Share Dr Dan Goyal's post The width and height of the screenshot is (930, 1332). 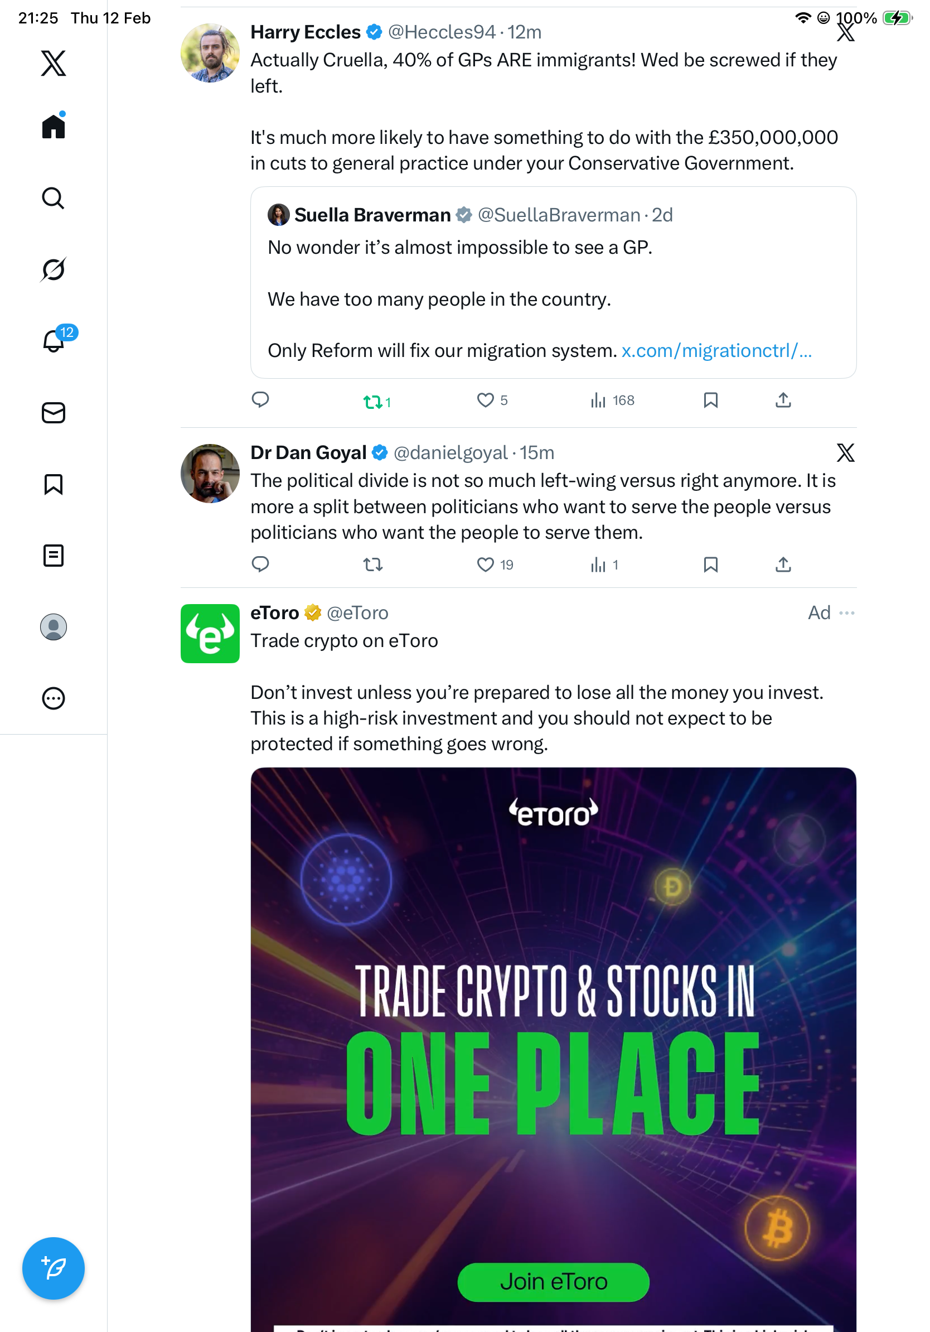[783, 564]
